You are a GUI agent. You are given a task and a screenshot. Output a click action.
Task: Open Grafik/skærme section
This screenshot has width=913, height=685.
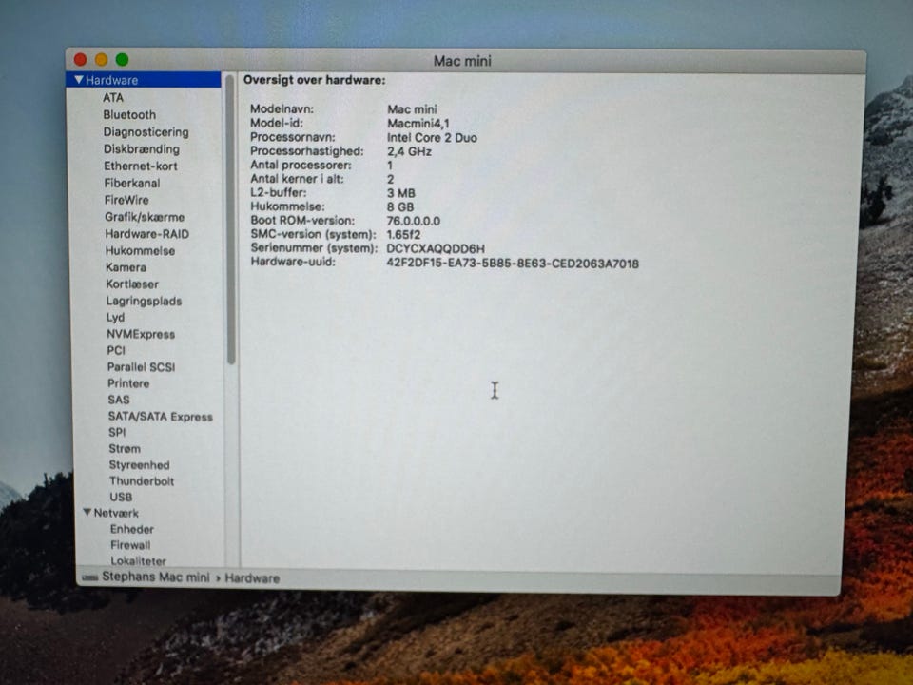click(145, 217)
